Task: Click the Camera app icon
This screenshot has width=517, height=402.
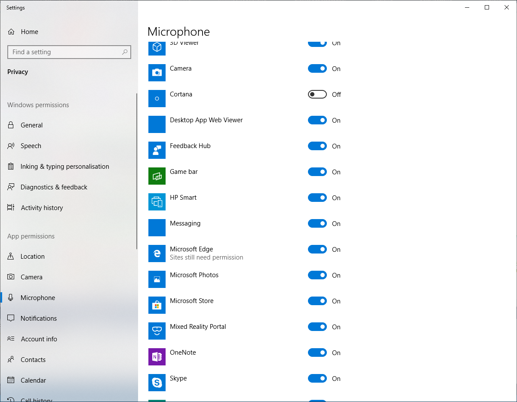Action: point(157,73)
